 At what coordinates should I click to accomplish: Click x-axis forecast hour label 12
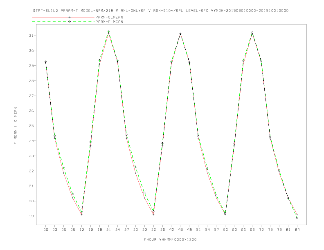coord(82,230)
